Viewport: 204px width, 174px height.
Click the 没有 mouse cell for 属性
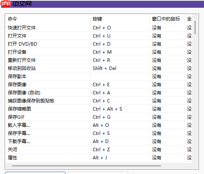tap(167, 158)
